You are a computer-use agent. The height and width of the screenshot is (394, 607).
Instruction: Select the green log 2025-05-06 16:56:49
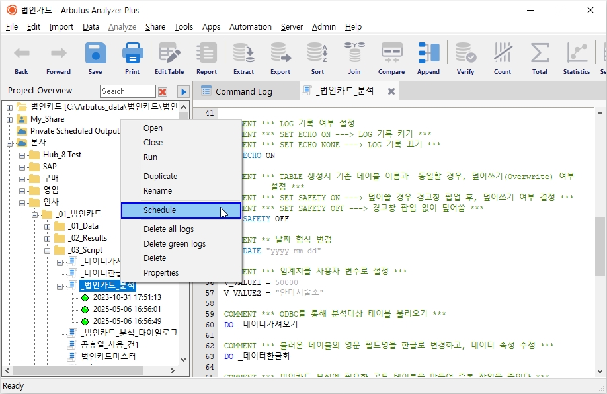127,321
